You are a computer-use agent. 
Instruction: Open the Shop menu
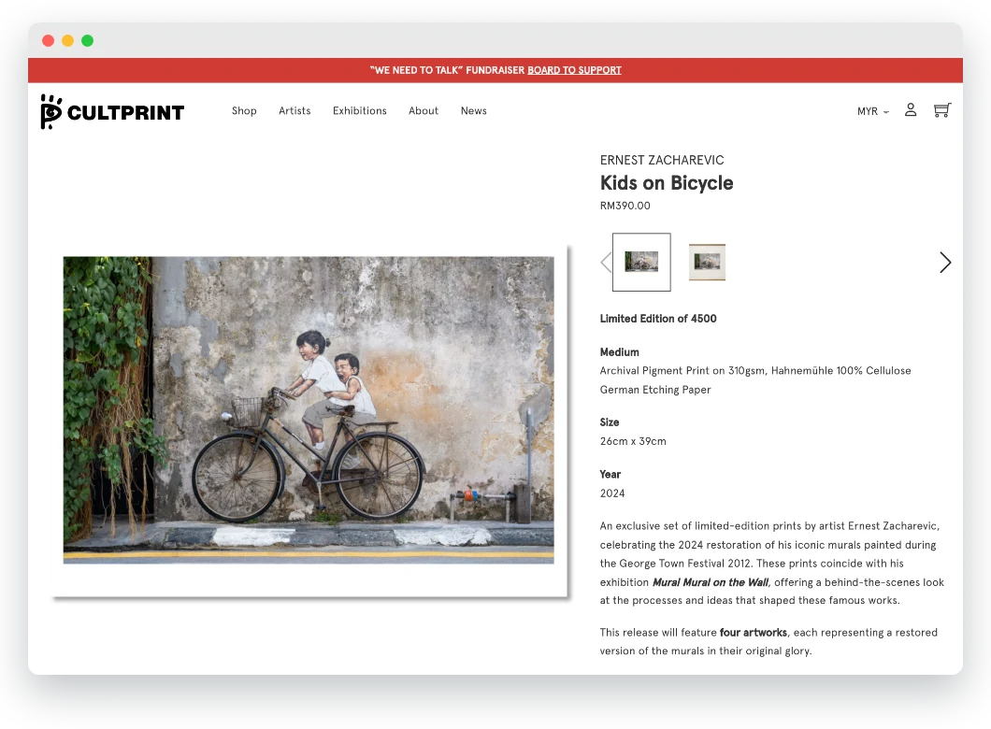pyautogui.click(x=244, y=110)
